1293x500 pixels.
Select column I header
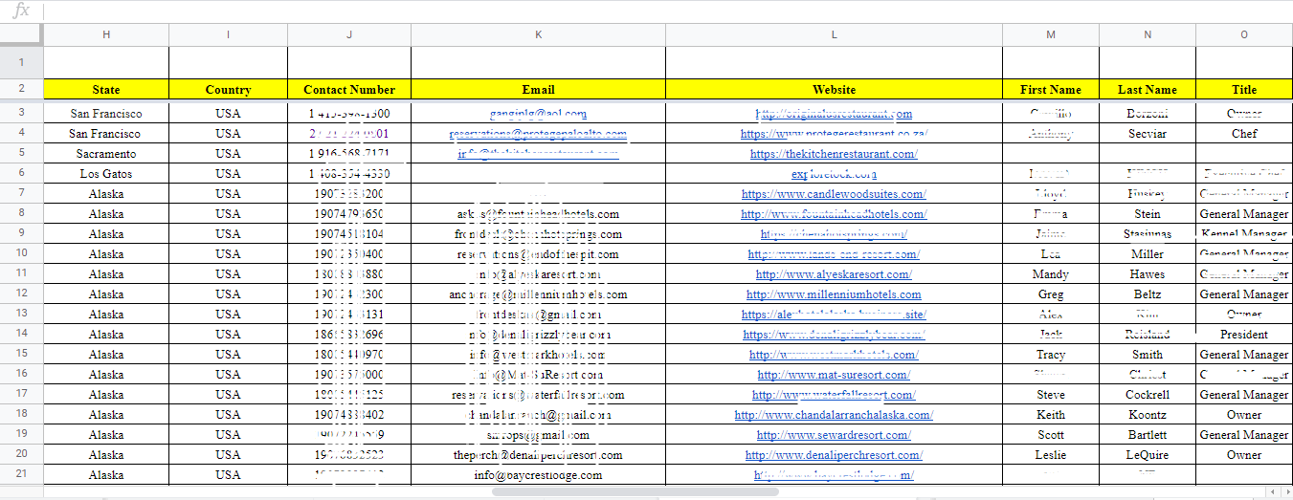[228, 34]
